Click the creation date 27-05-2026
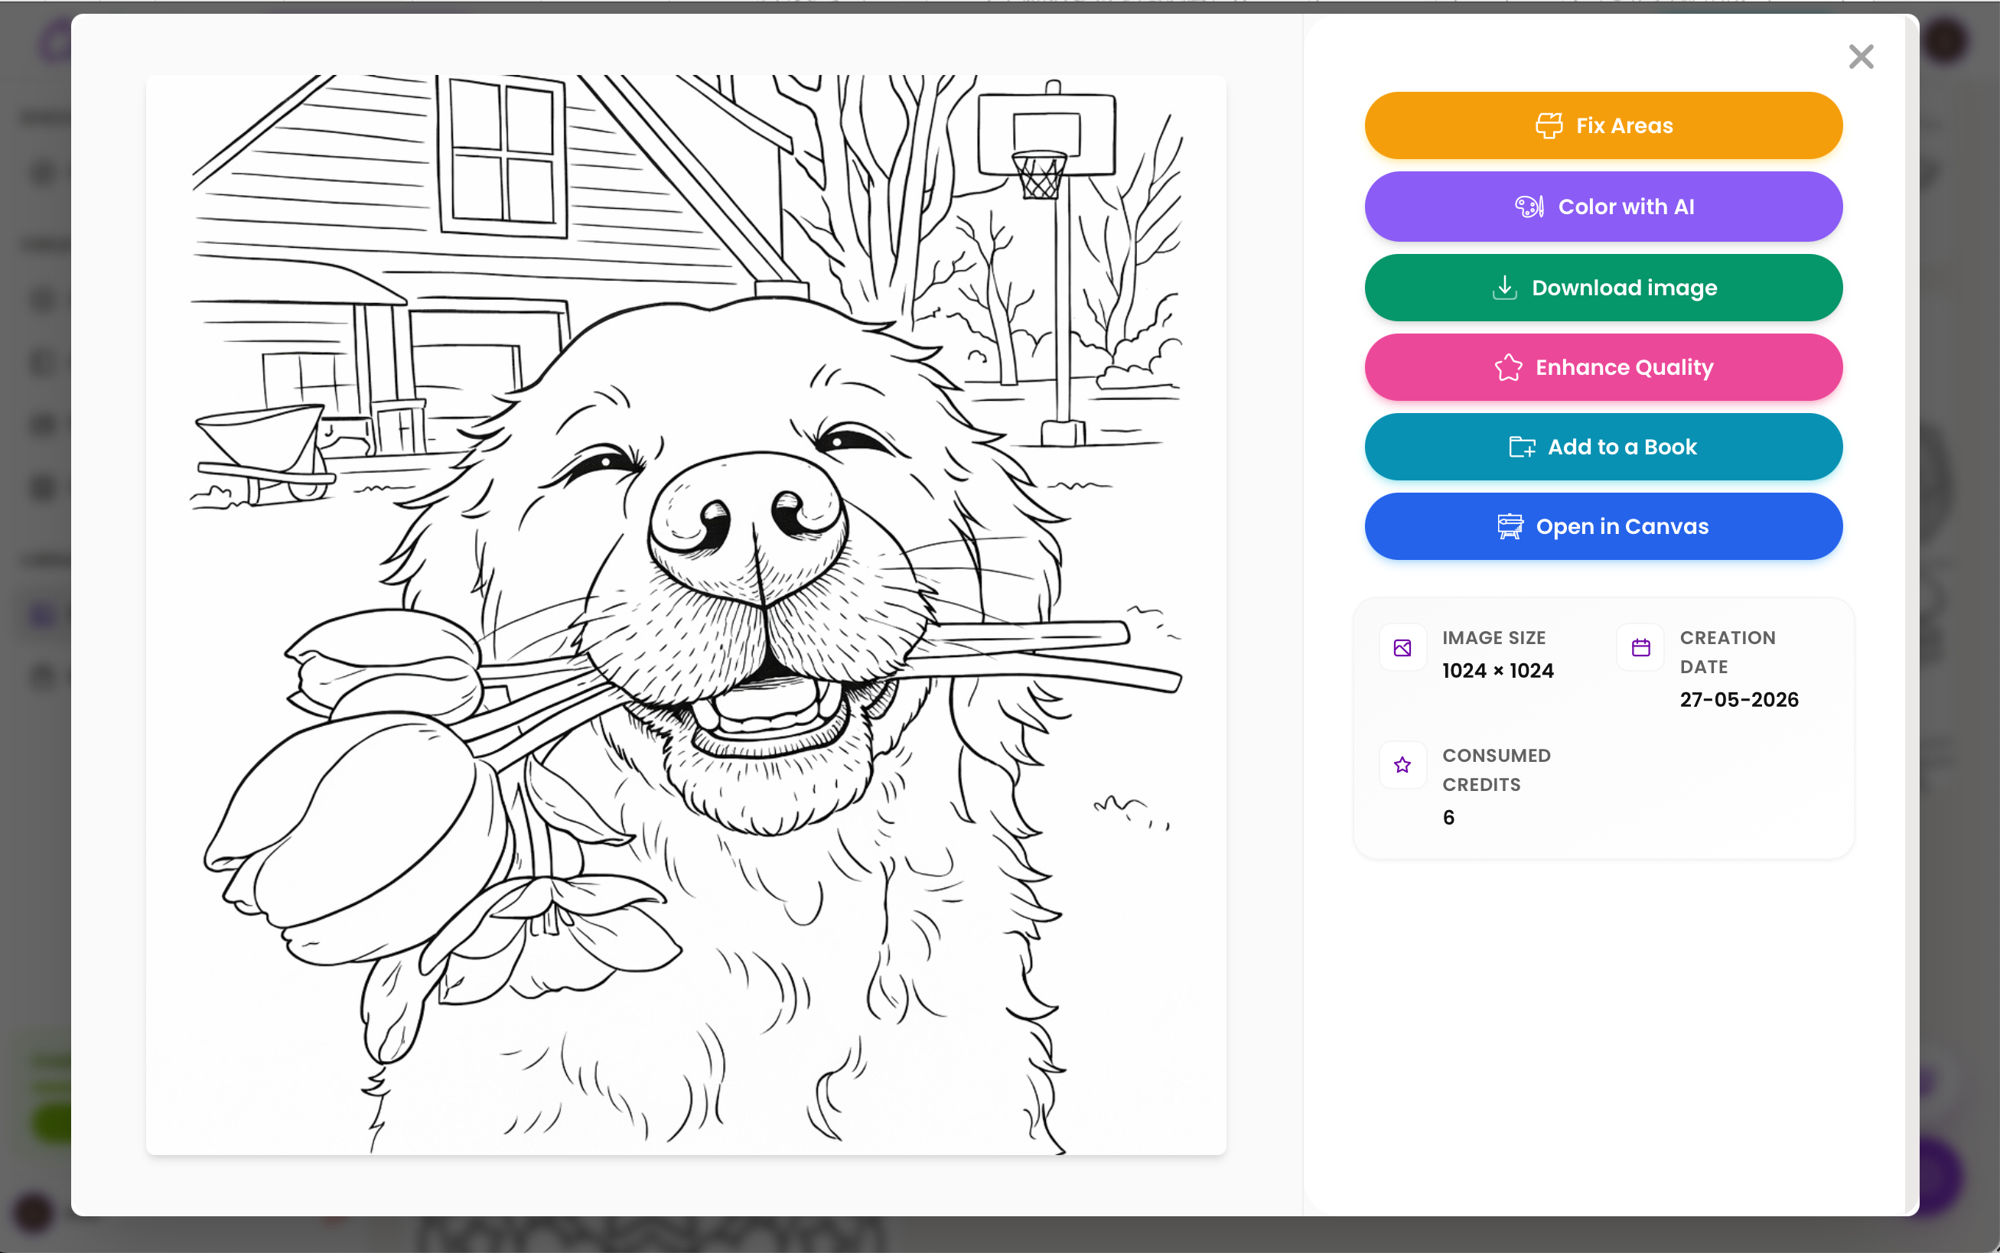Screen dimensions: 2000x1253 click(1739, 699)
